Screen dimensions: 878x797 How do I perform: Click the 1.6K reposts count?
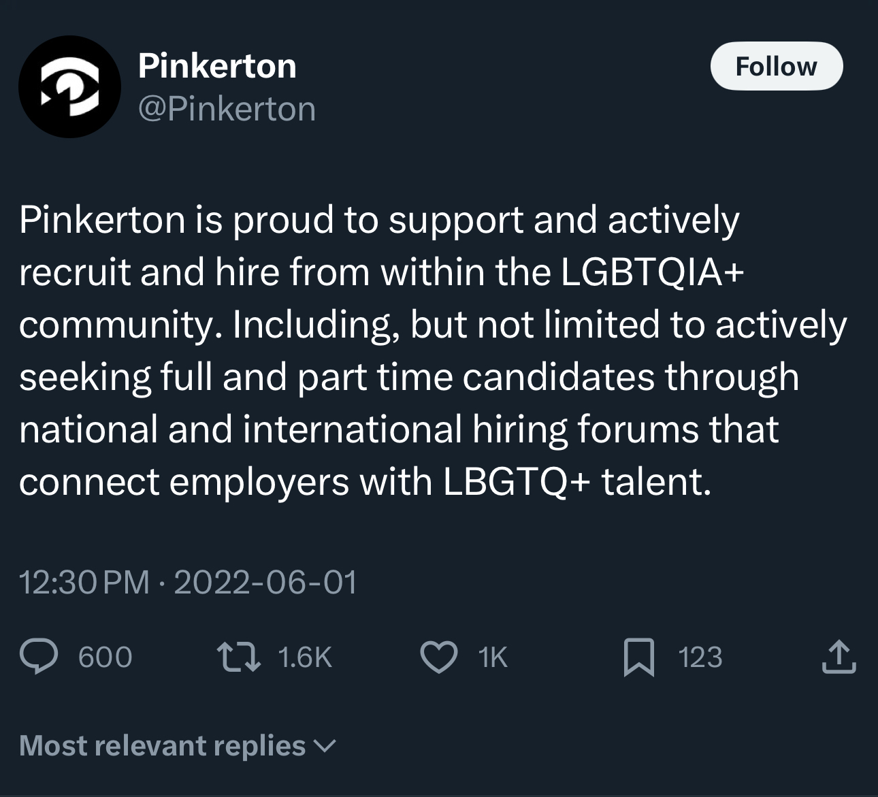pos(305,657)
